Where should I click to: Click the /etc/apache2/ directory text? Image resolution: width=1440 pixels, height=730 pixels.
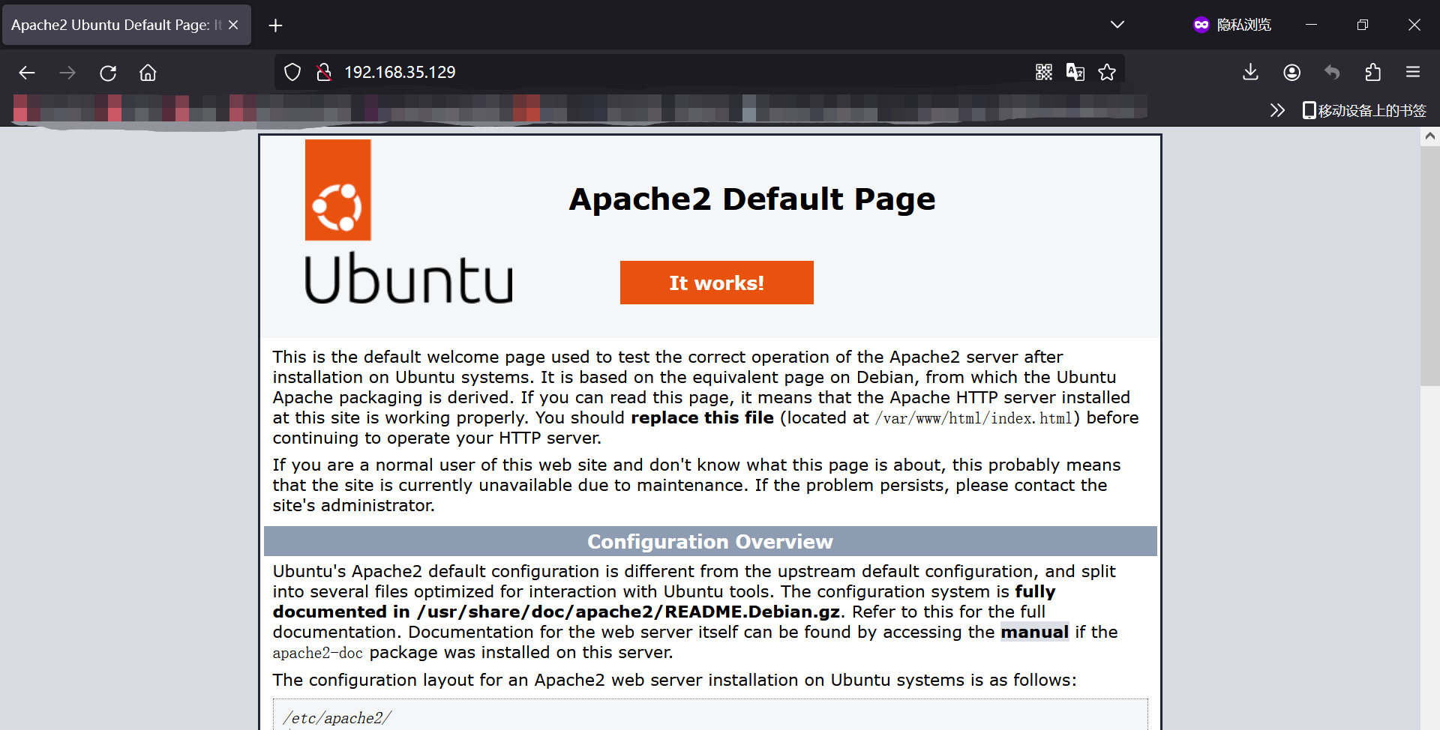[x=337, y=718]
